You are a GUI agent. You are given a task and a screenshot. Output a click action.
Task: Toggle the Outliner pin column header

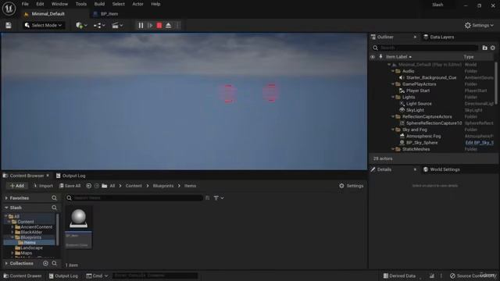pyautogui.click(x=380, y=57)
